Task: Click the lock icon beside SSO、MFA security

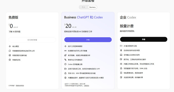Action: 65,73
